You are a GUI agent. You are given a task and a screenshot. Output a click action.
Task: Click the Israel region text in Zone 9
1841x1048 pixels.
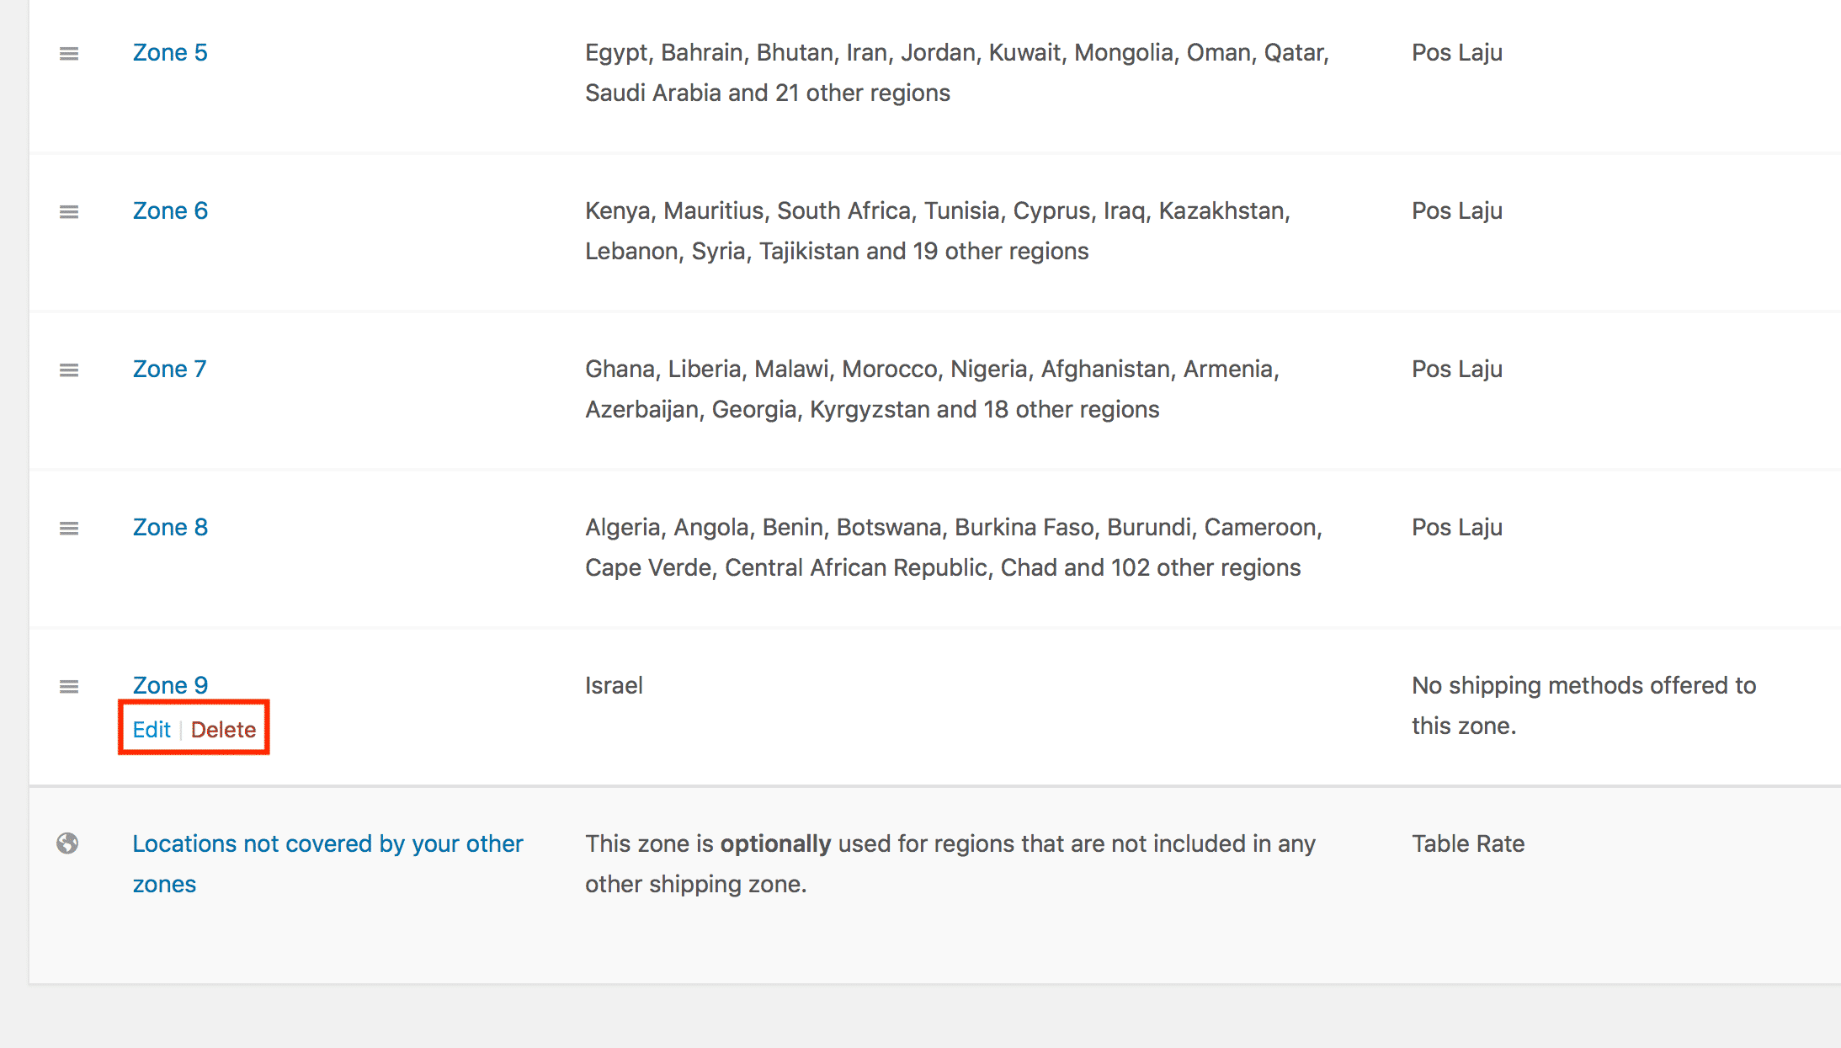coord(614,685)
